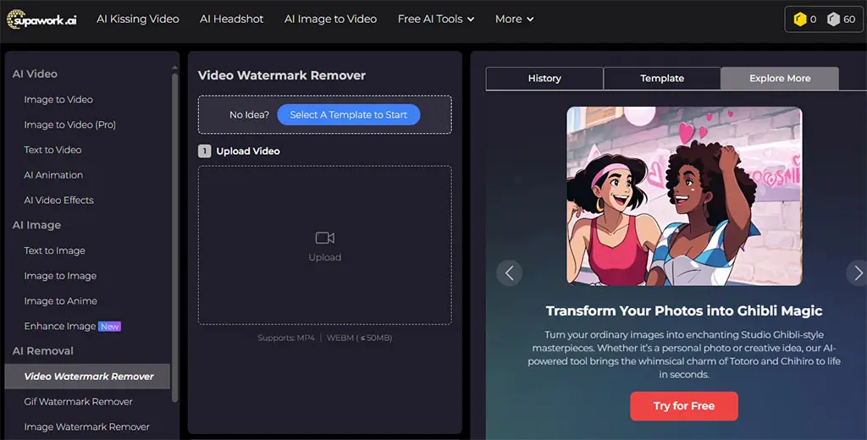This screenshot has width=867, height=440.
Task: Open AI Kissing Video in the top navigation
Action: [x=138, y=19]
